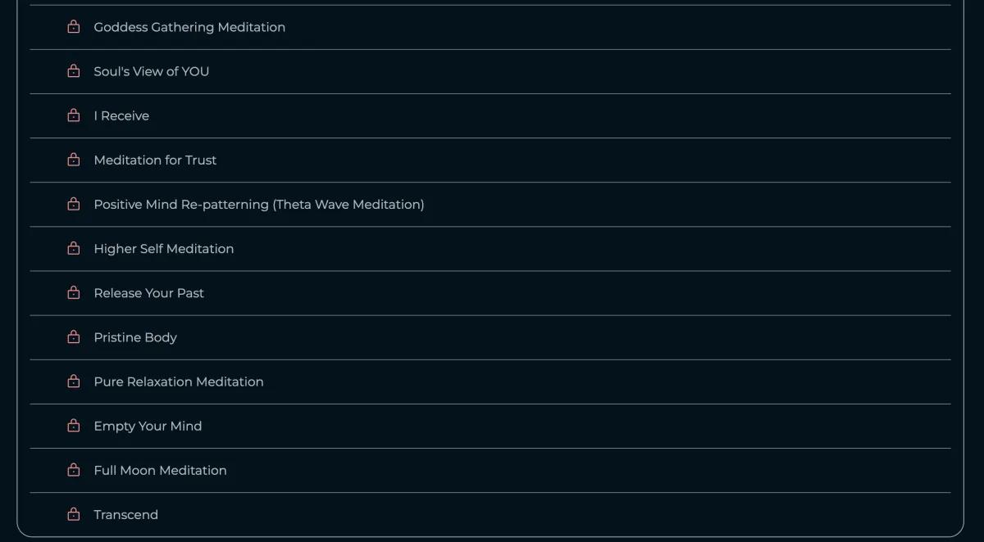Open the Goddess Gathering Meditation lesson
984x542 pixels.
coord(189,27)
